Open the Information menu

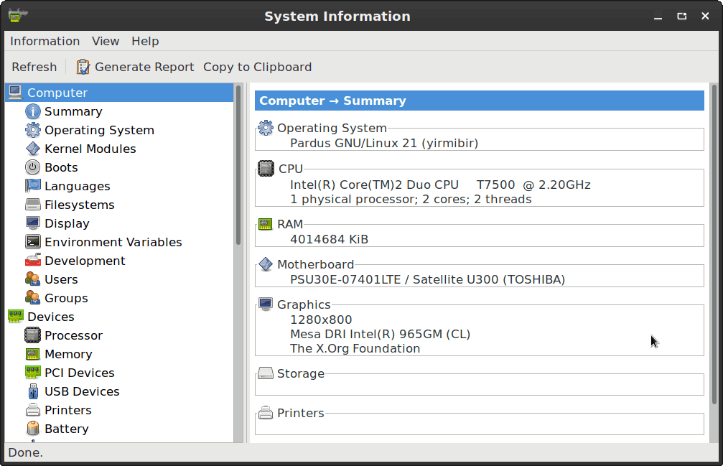point(45,42)
